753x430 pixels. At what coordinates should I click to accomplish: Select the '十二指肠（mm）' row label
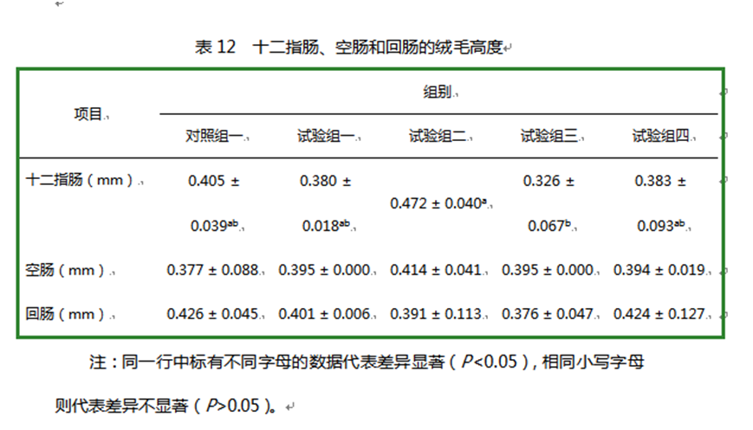coord(80,180)
